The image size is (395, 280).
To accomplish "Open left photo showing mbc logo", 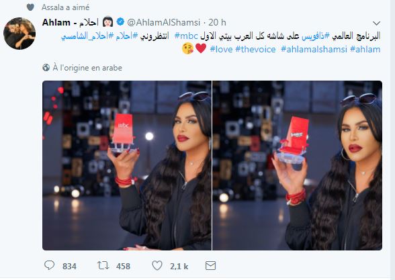I will 127,165.
